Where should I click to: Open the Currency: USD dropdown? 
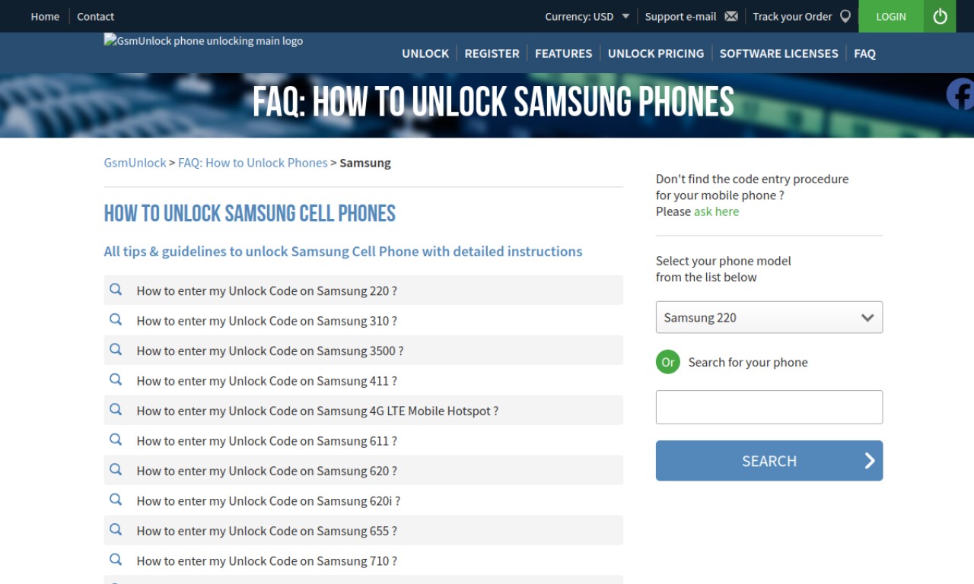pos(587,16)
